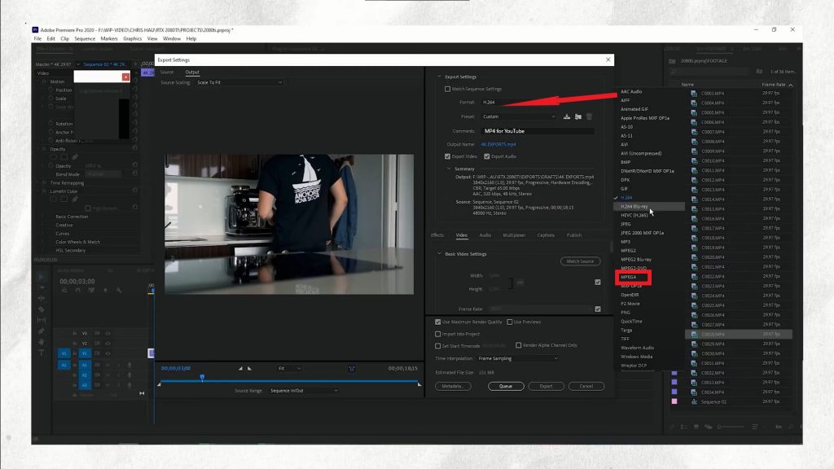Viewport: 834px width, 469px height.
Task: Open the Sequence menu in menu bar
Action: (x=85, y=39)
